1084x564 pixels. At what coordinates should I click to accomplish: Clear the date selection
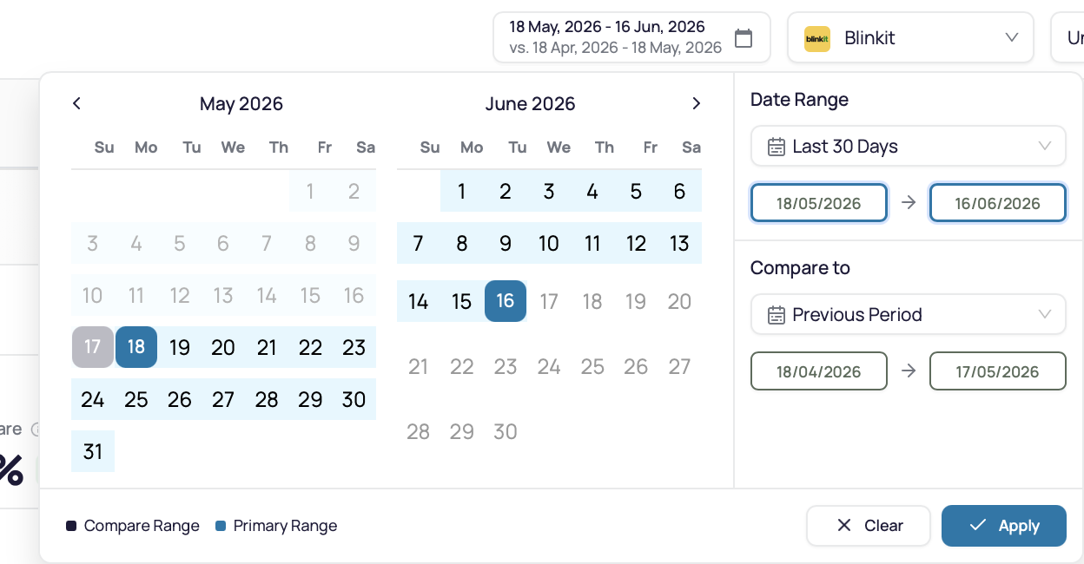[x=869, y=526]
